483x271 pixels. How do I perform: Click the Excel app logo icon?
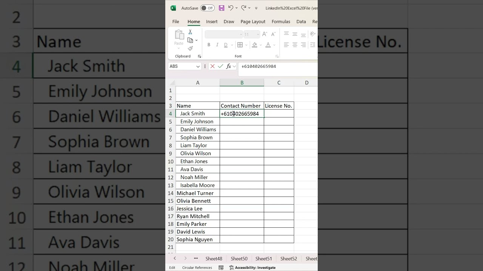(173, 8)
